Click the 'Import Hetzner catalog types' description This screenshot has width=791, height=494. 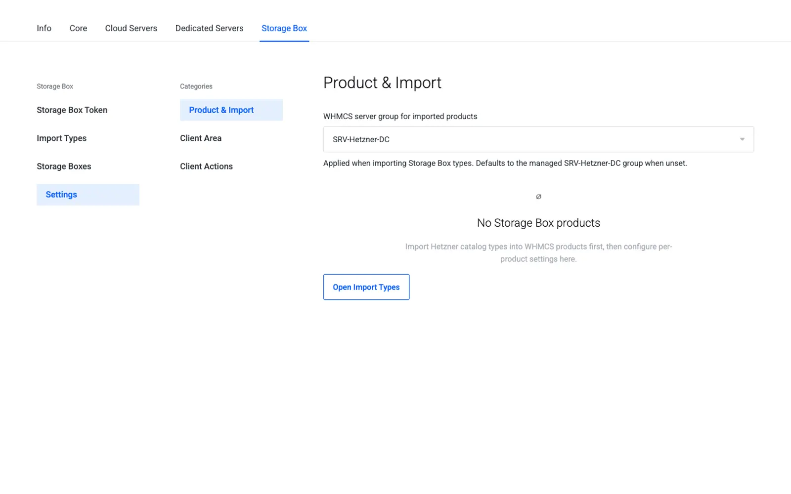click(538, 252)
